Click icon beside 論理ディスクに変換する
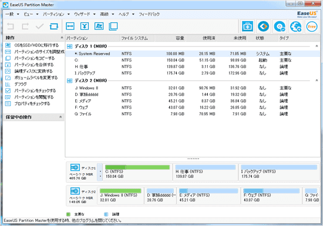Viewport: 323px width, 226px height. 8,71
